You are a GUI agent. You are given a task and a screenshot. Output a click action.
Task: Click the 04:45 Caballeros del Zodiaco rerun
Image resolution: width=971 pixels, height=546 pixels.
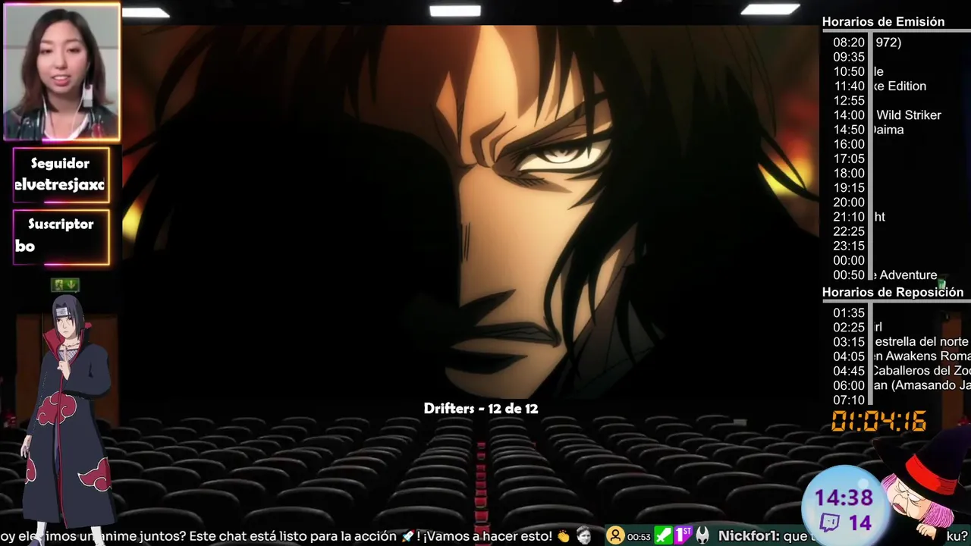pos(901,371)
